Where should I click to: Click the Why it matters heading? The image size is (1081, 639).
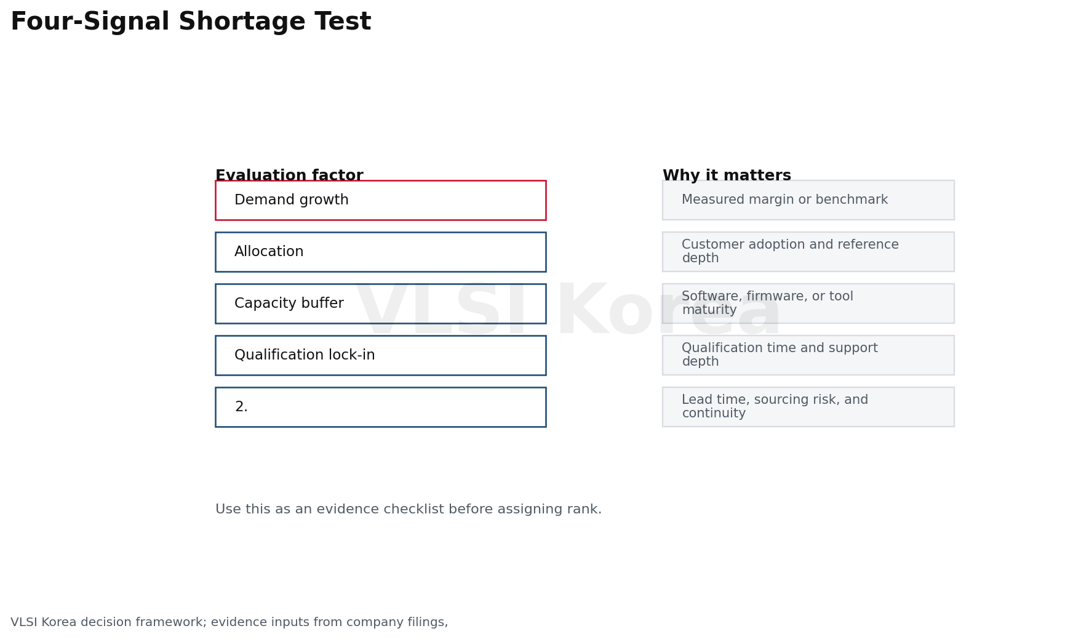pyautogui.click(x=727, y=175)
